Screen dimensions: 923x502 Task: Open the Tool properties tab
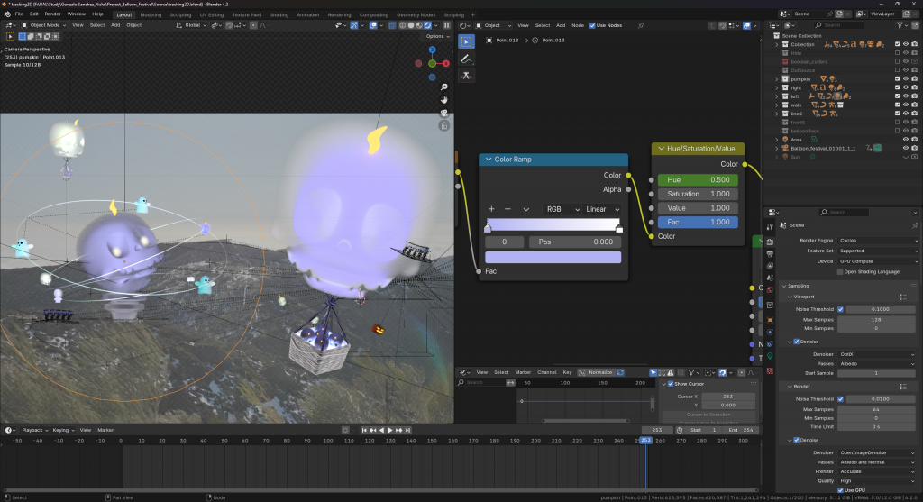770,227
